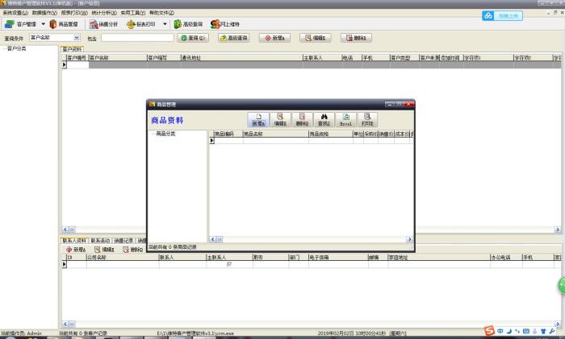Click 删除 icon in 商品管理 dialog
The width and height of the screenshot is (565, 339).
pyautogui.click(x=302, y=120)
